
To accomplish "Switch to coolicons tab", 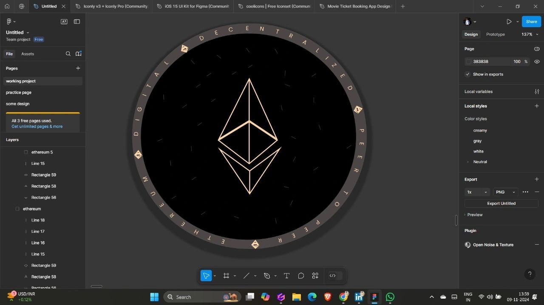I will click(274, 6).
